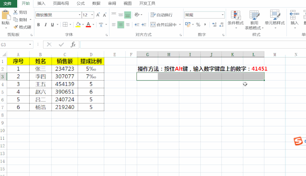Click the Sogou input method S icon
The height and width of the screenshot is (176, 306).
point(298,141)
